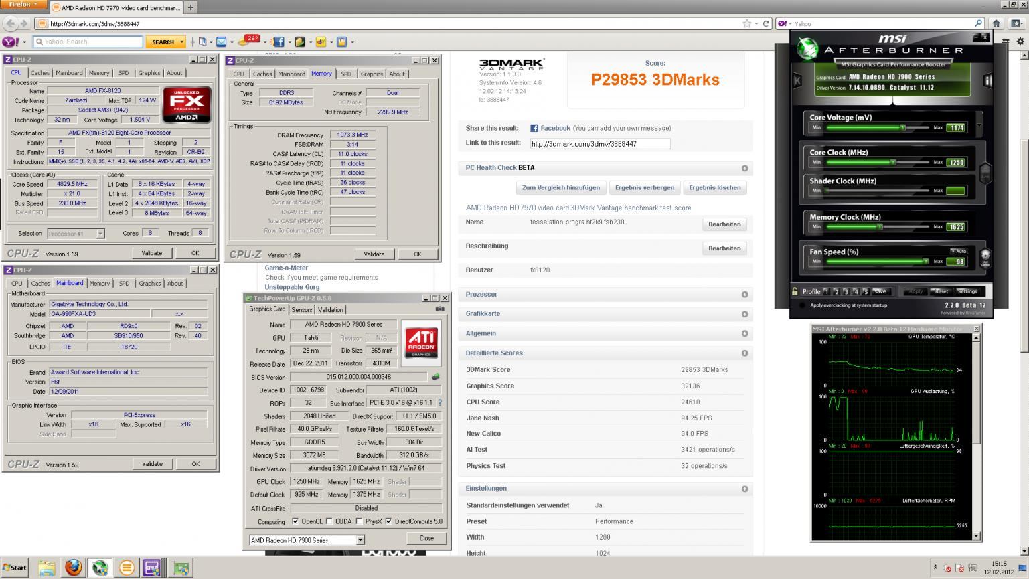Click the Firefox address bar URL
Viewport: 1029px width, 579px height.
[94, 24]
